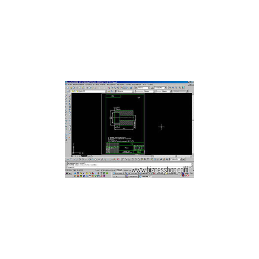Click the drawing area vertical scrollbar
The image size is (259, 259).
193,124
